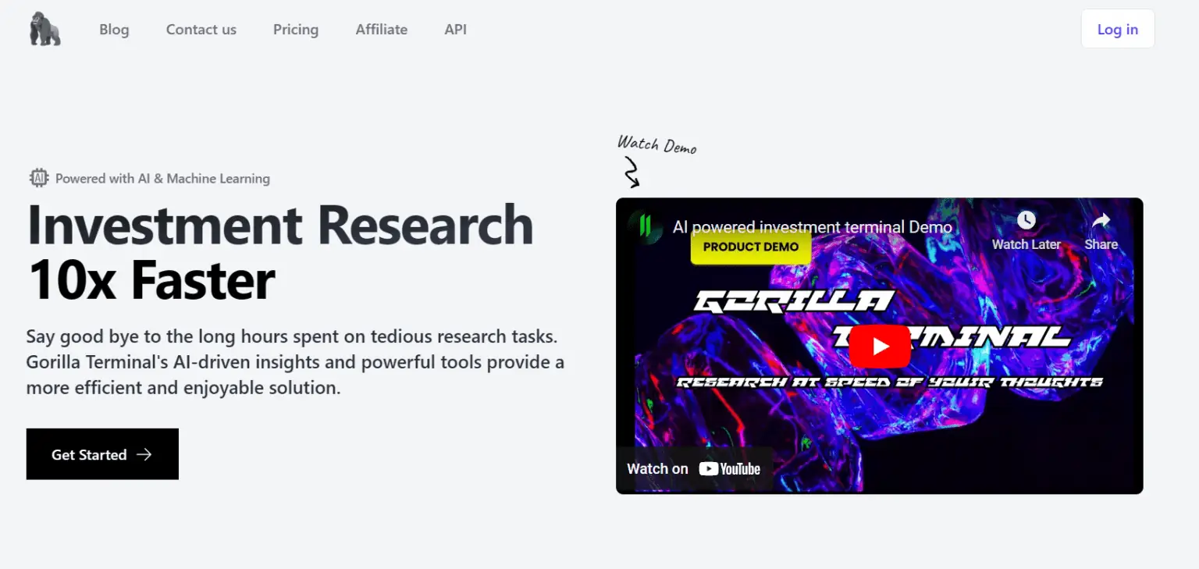
Task: Click 'Powered with AI & Machine Learning' text
Action: pyautogui.click(x=162, y=179)
